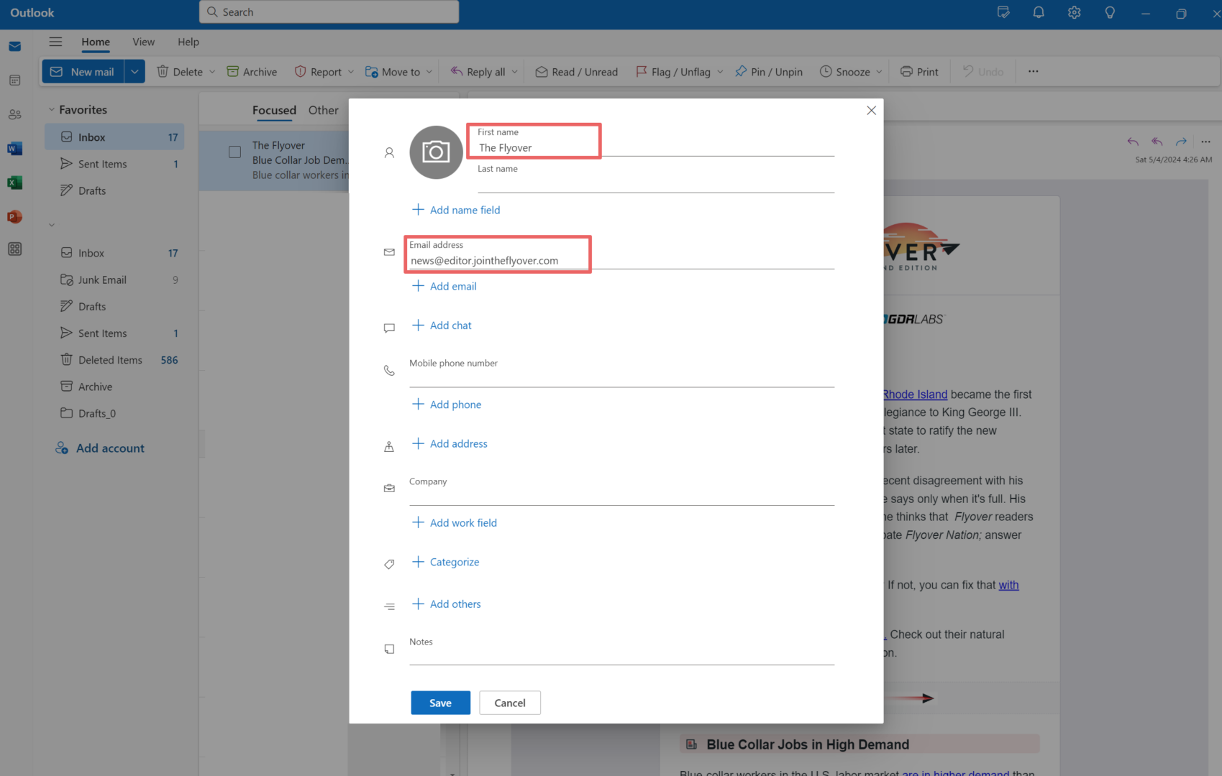Click Pin / Unpin toolbar button

[769, 72]
